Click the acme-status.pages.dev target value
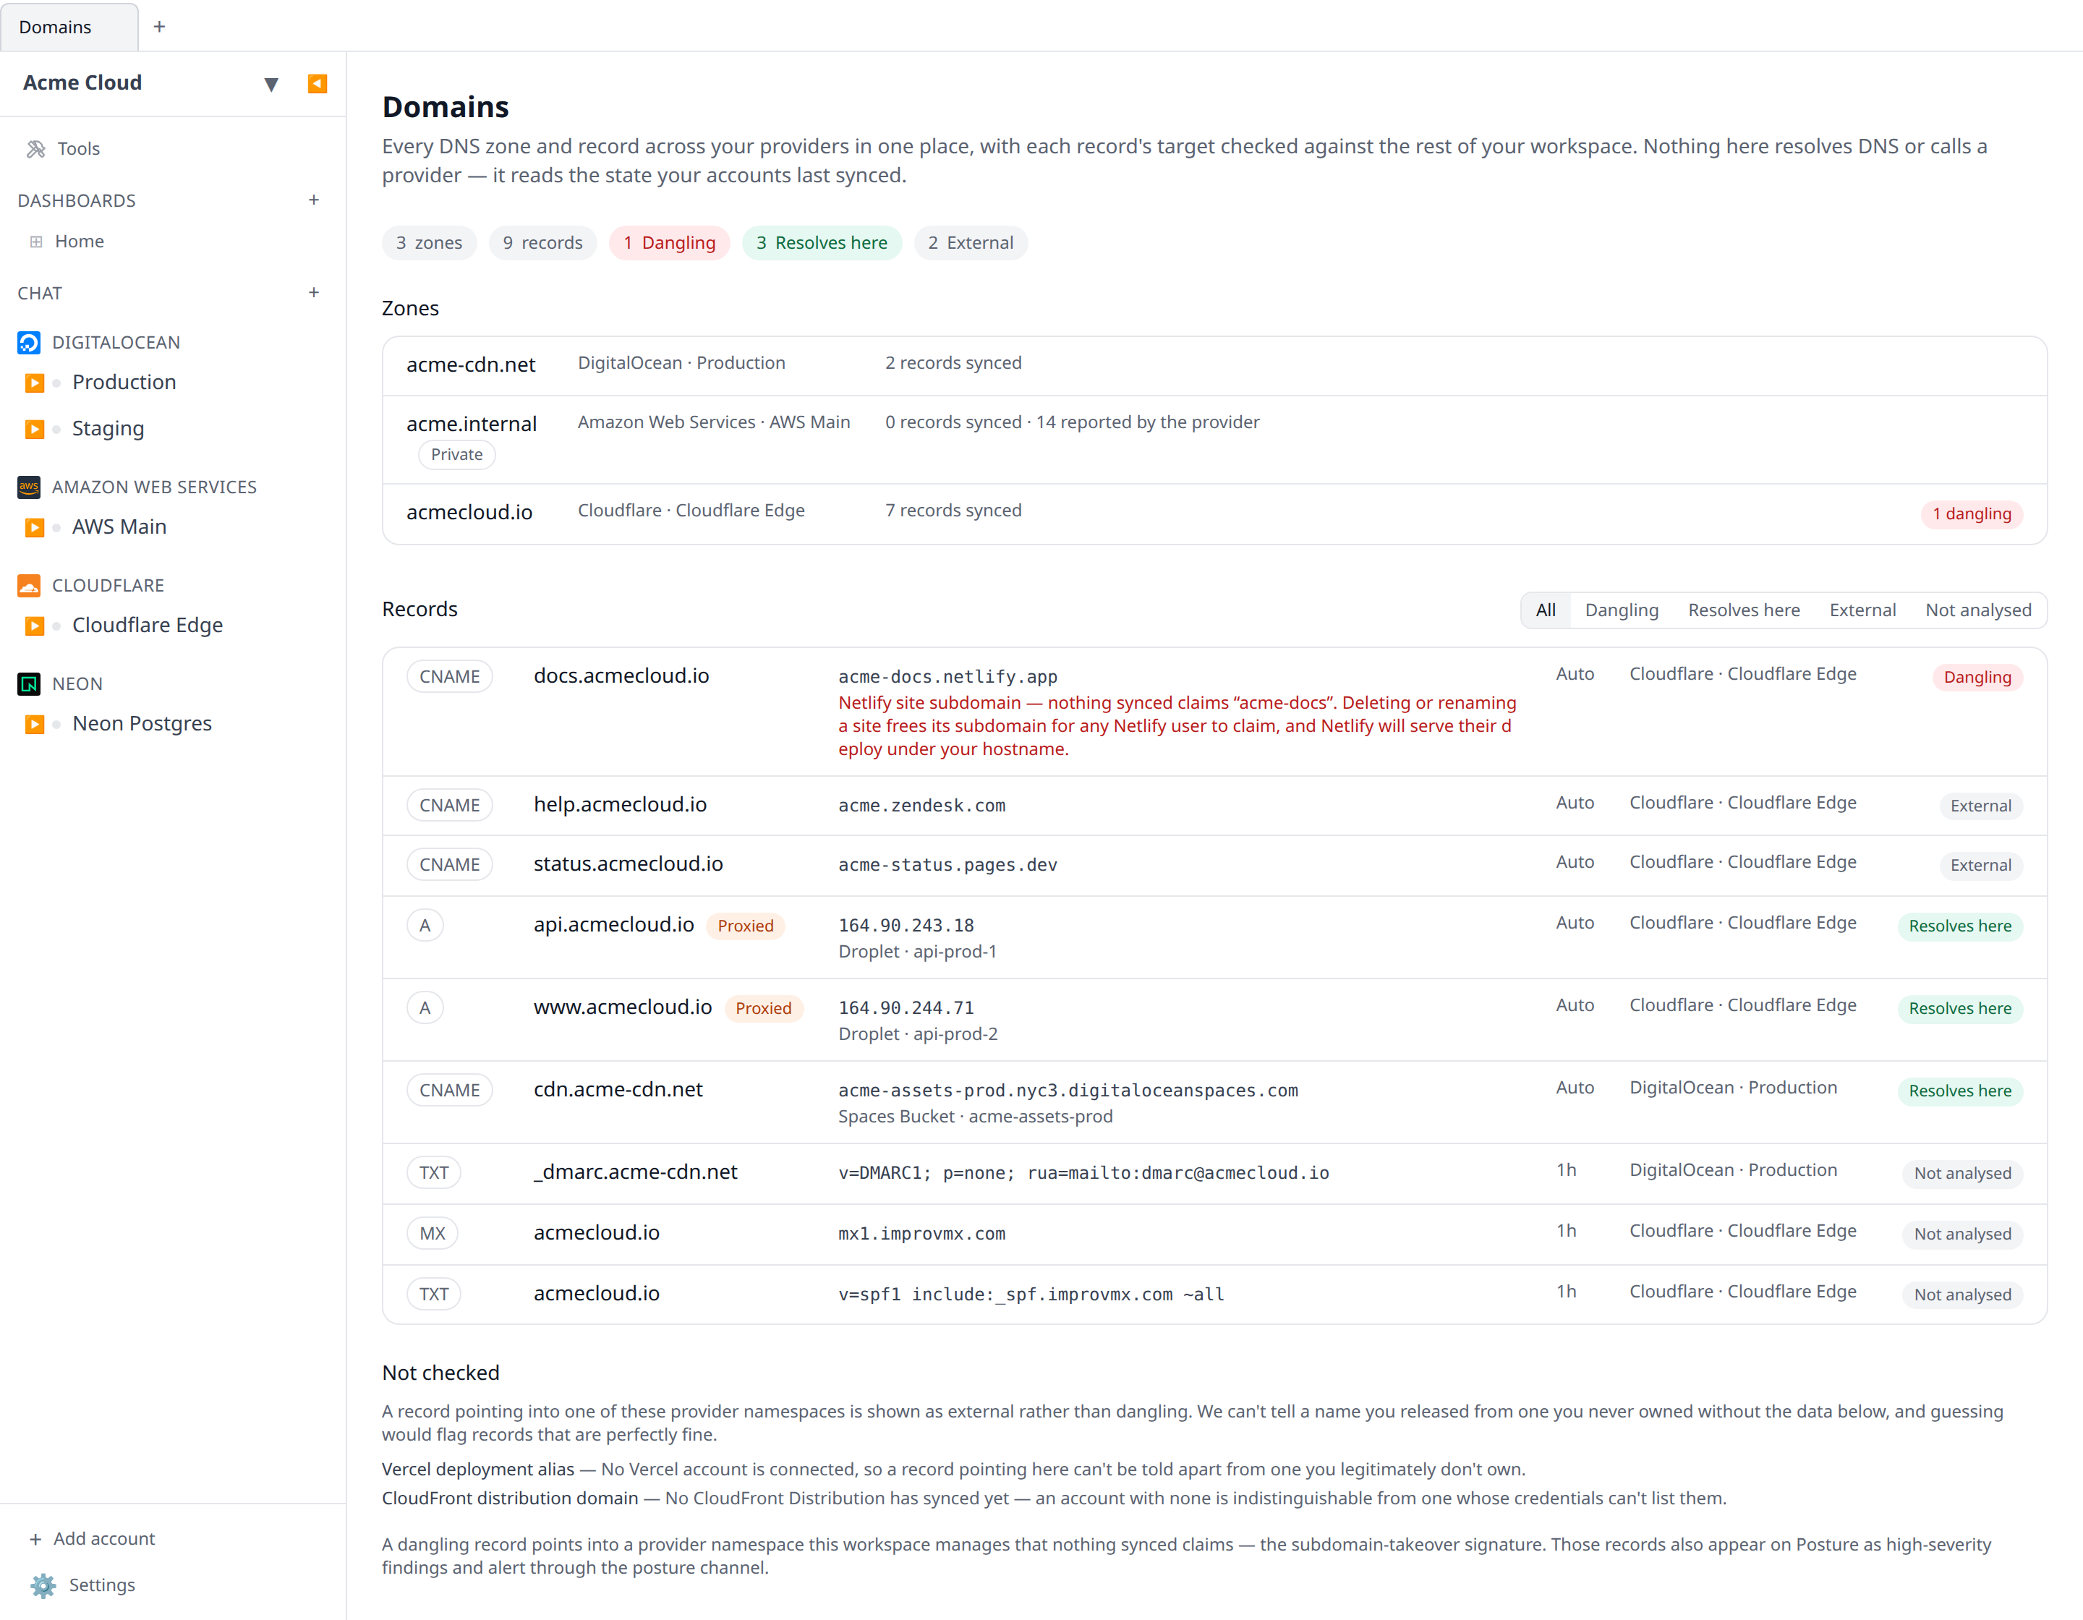This screenshot has width=2083, height=1620. (948, 866)
